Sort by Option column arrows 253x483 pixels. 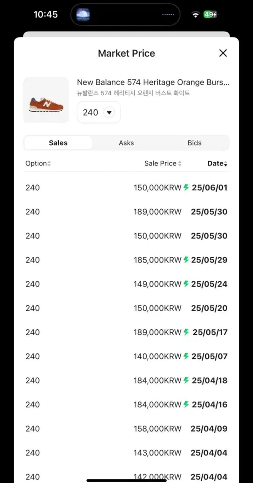[49, 164]
